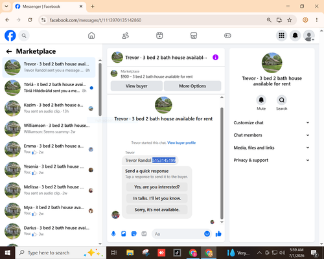The image size is (324, 259).
Task: Open Chrome three-dot menu
Action: point(317,20)
